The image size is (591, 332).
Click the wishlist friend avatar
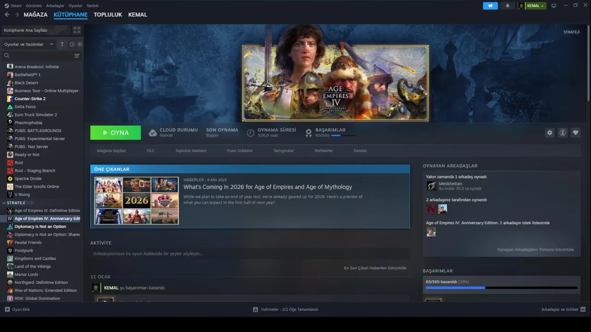[431, 232]
